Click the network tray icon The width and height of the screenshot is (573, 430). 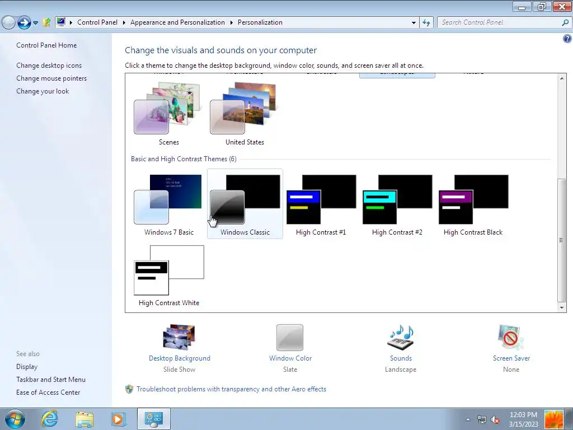pos(482,419)
